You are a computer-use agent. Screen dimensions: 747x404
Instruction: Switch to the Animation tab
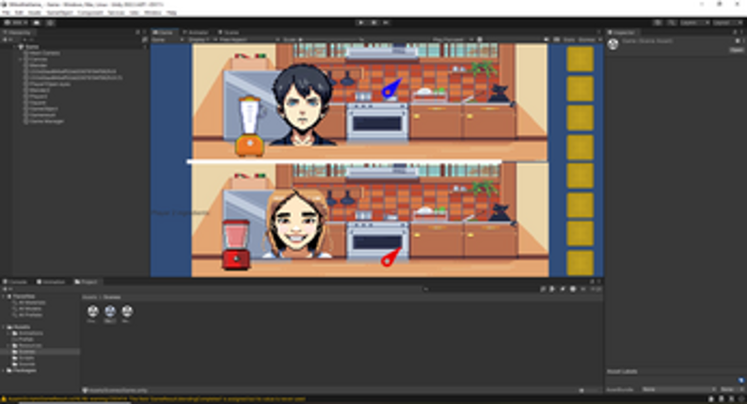point(51,282)
